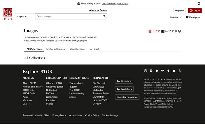205x128 pixels.
Task: Open the Advanced Search link in header
Action: pyautogui.click(x=98, y=10)
